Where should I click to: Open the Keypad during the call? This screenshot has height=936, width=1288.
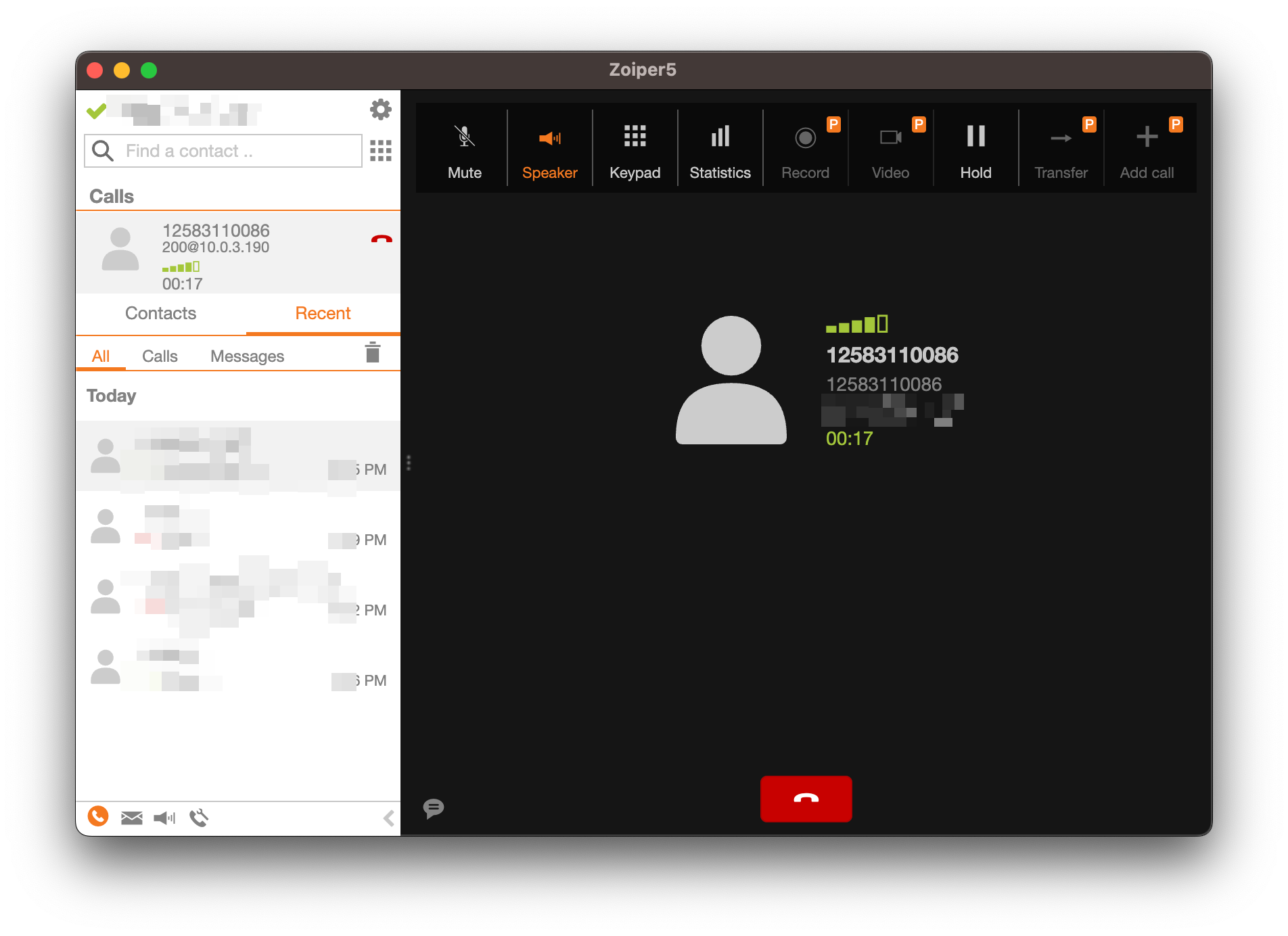coord(635,147)
